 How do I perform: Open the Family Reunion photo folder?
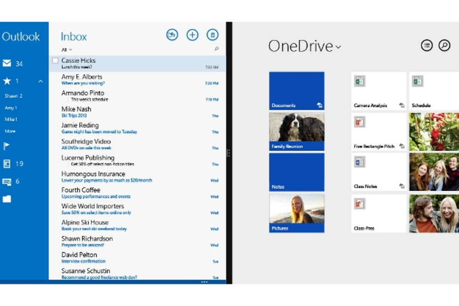[297, 131]
